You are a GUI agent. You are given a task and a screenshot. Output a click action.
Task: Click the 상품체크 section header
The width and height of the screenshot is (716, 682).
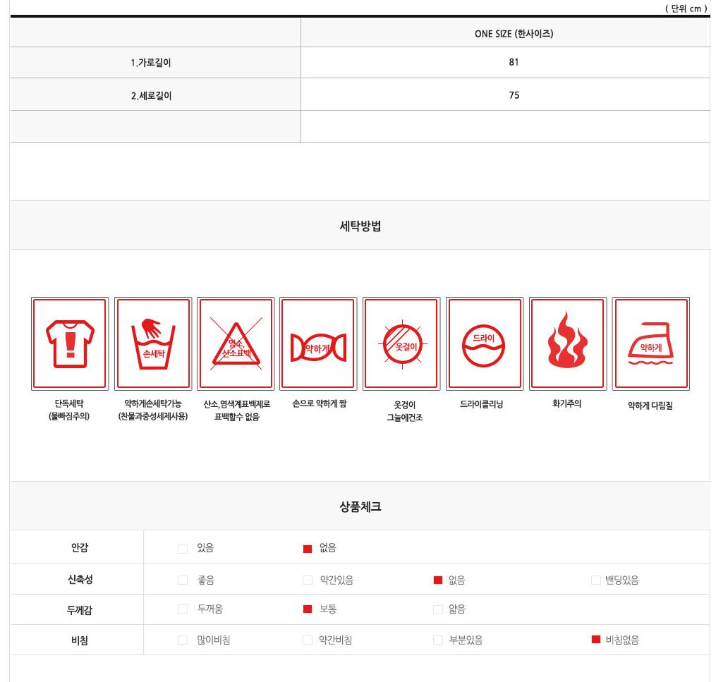click(360, 506)
